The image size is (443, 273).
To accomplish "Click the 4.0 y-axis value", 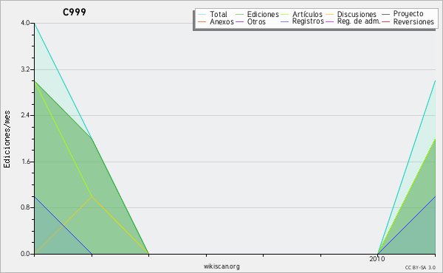I will click(25, 23).
